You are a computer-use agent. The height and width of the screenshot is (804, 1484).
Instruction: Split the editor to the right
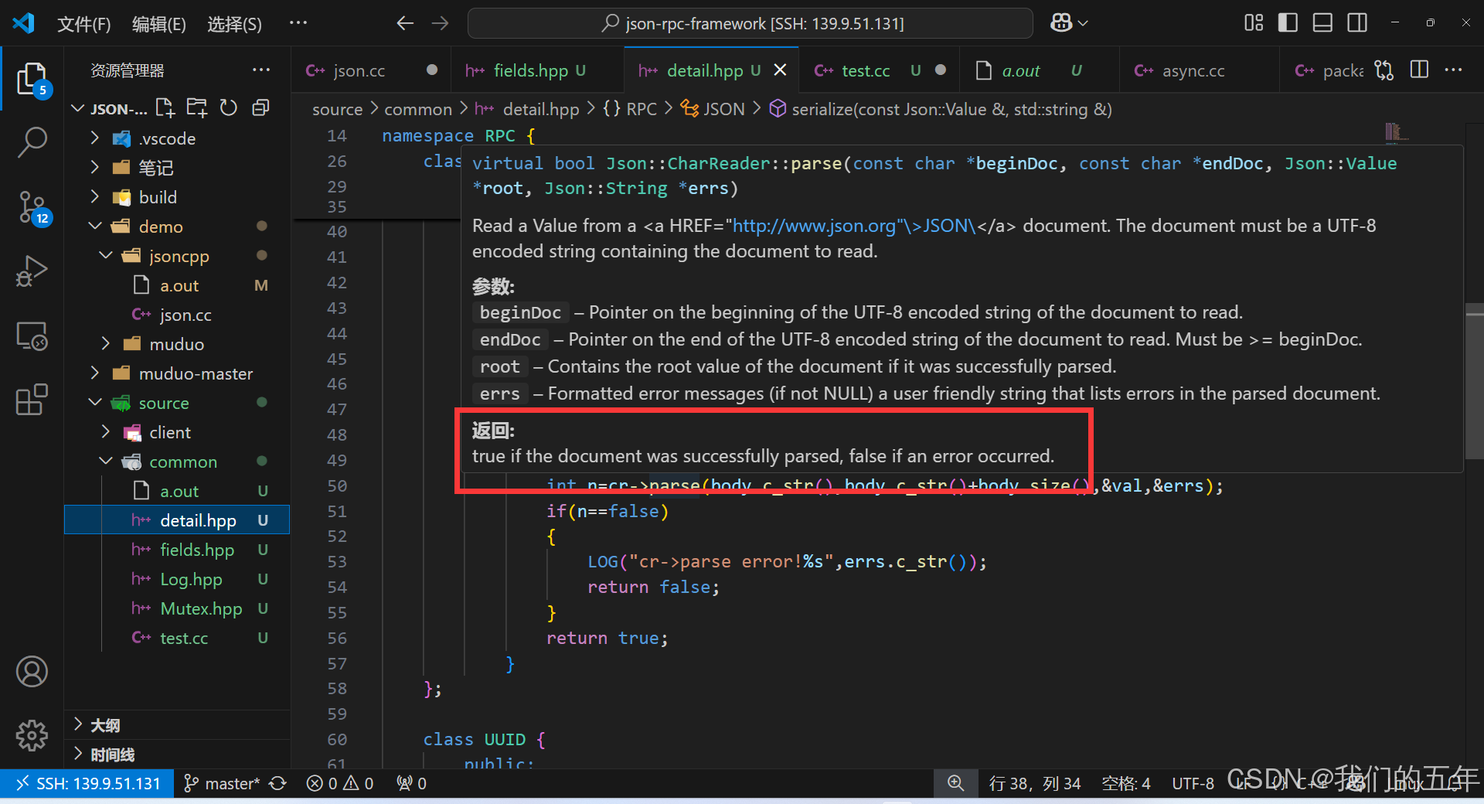tap(1419, 70)
